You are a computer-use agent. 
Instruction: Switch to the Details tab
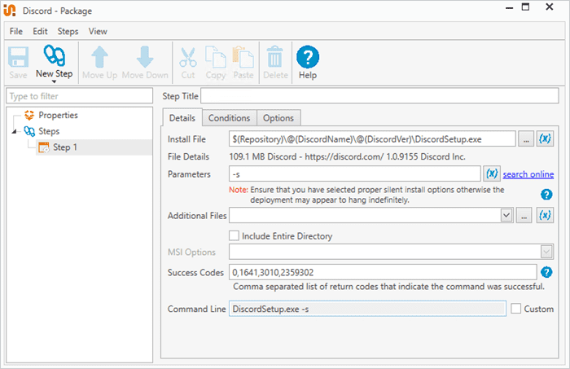pos(182,118)
